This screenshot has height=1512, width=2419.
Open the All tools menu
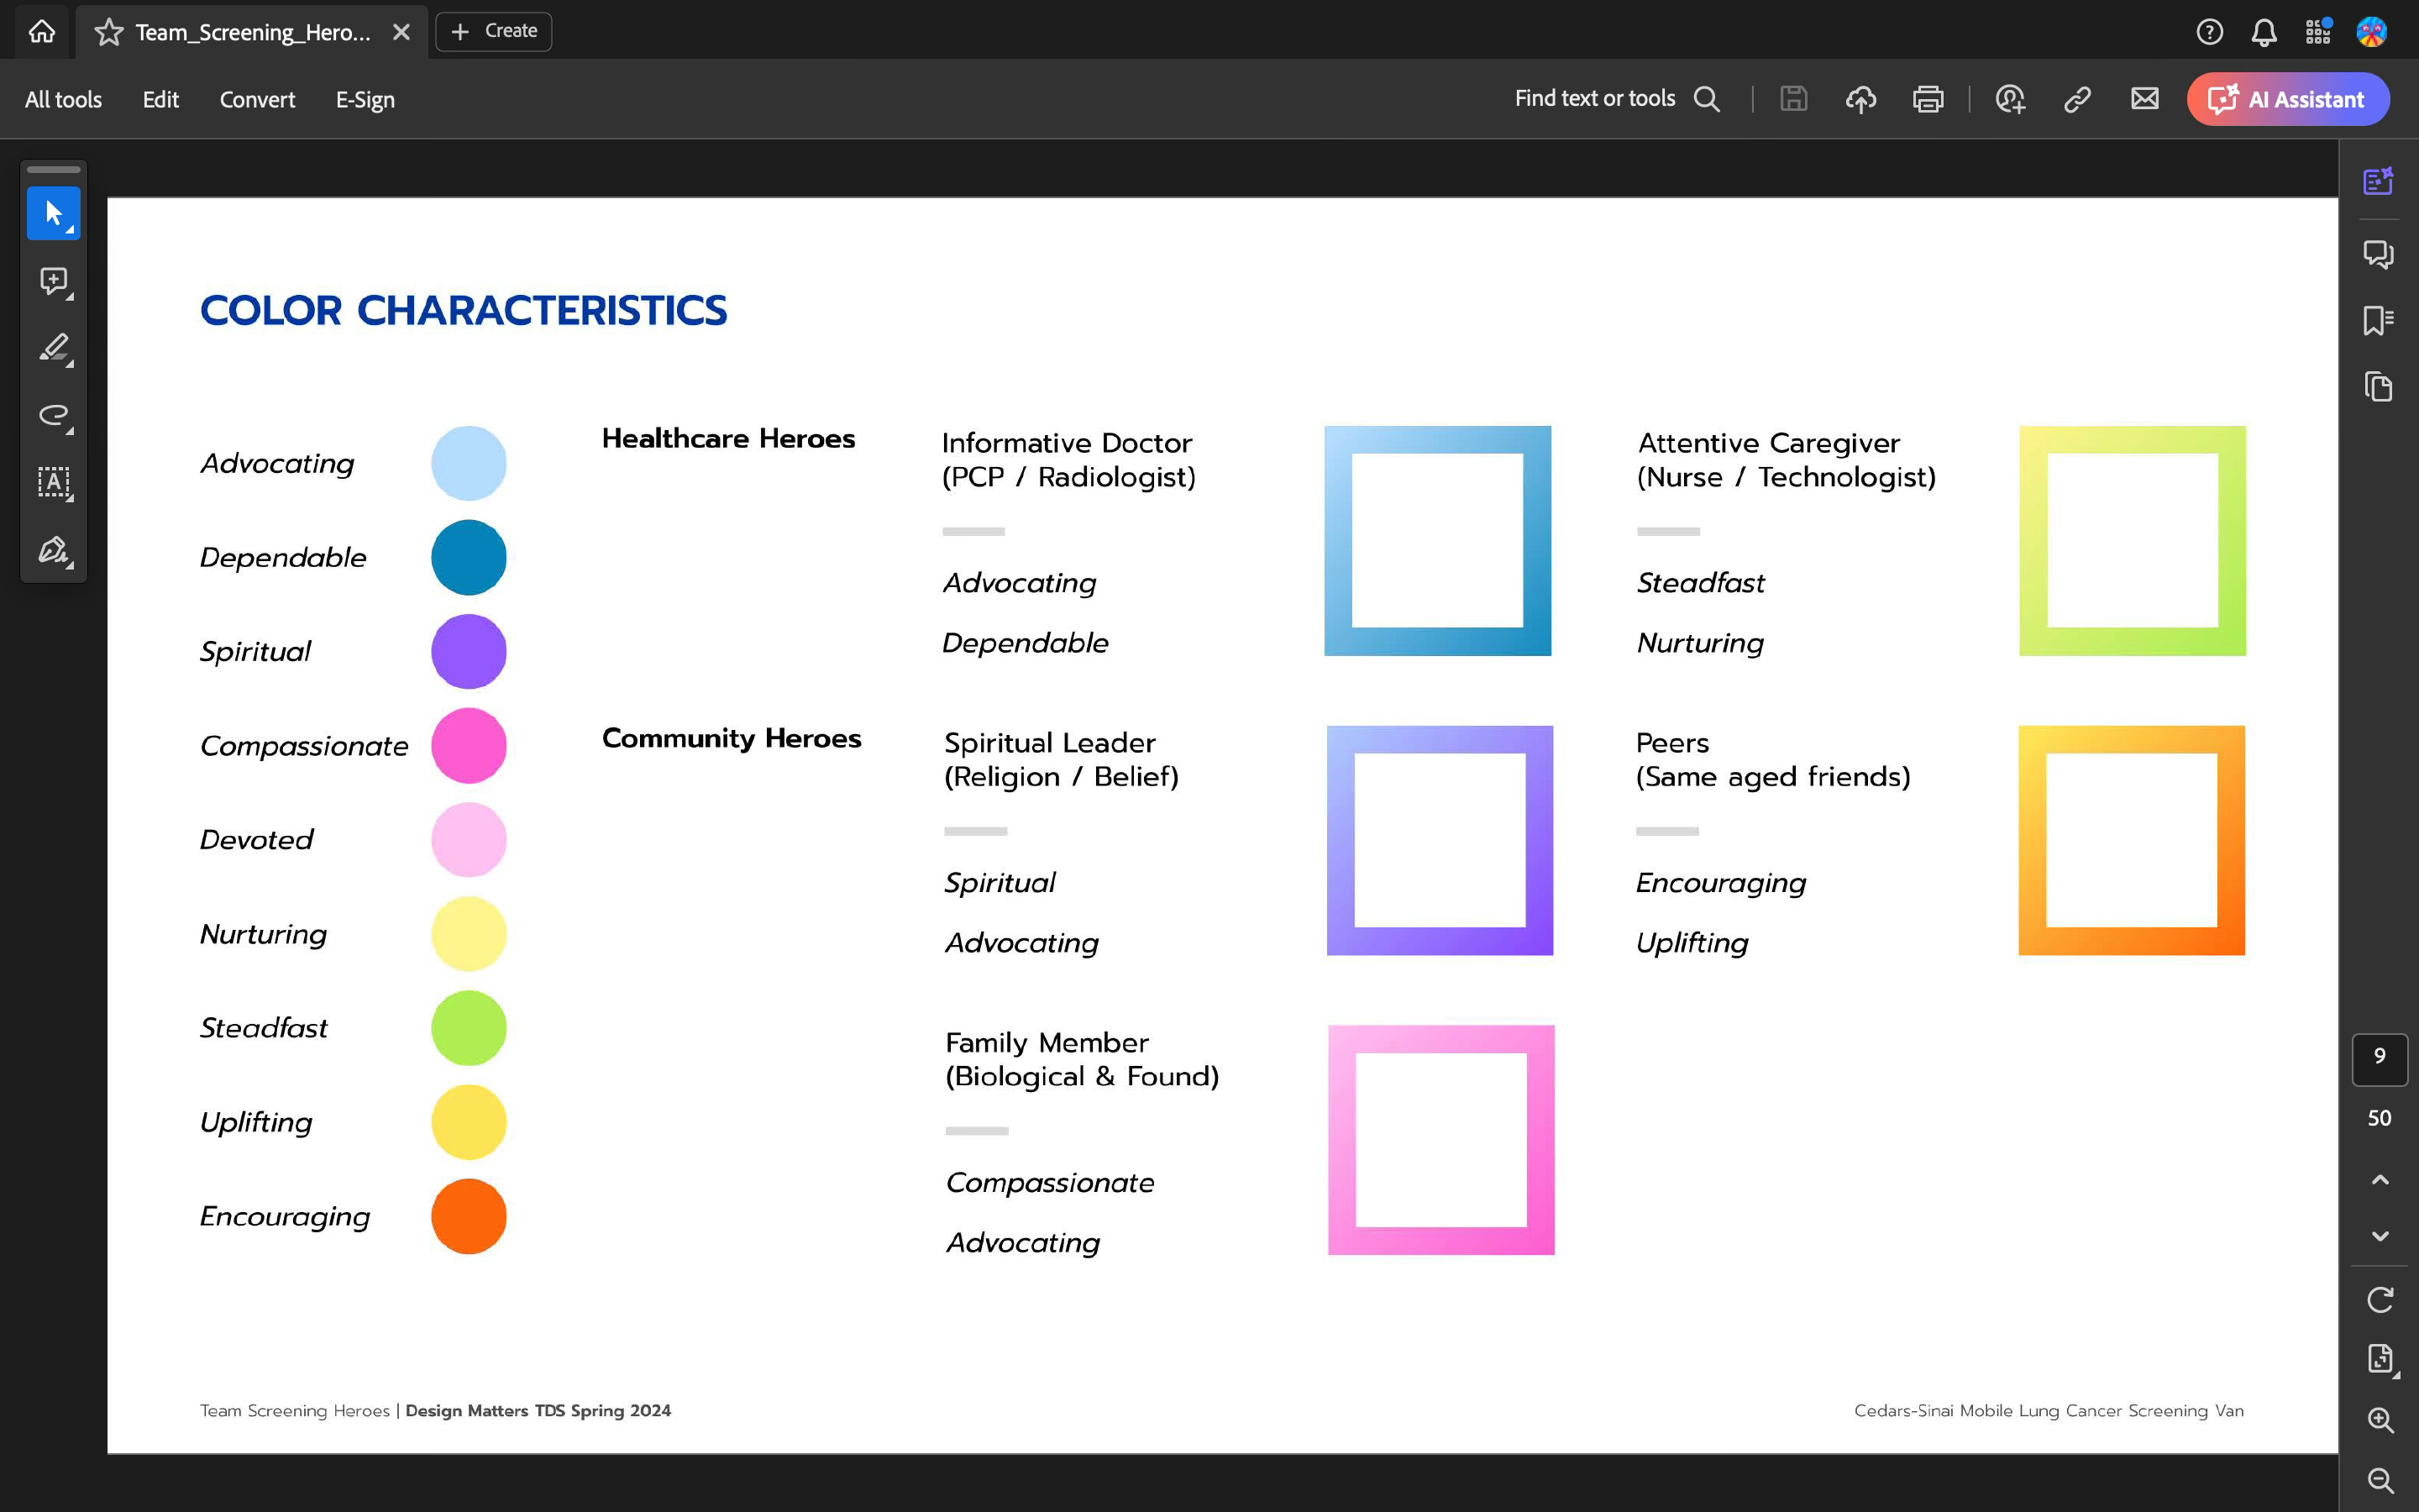[63, 99]
